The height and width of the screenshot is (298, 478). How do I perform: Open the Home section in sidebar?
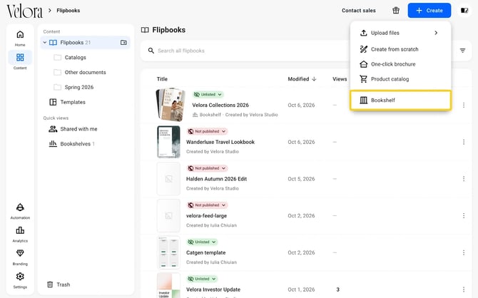20,38
